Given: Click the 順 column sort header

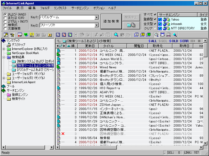Looking at the screenshot, I should tap(72, 46).
